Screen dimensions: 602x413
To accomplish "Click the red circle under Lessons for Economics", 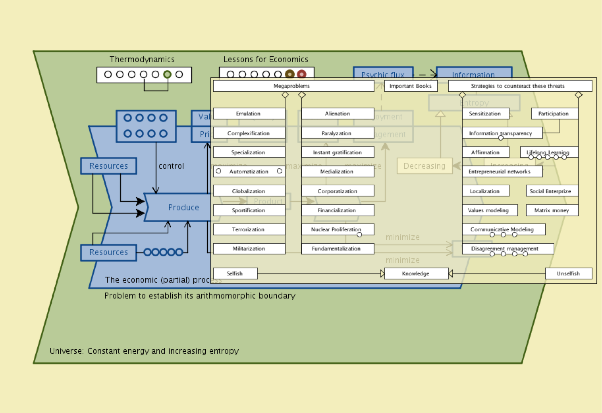I will (x=302, y=74).
